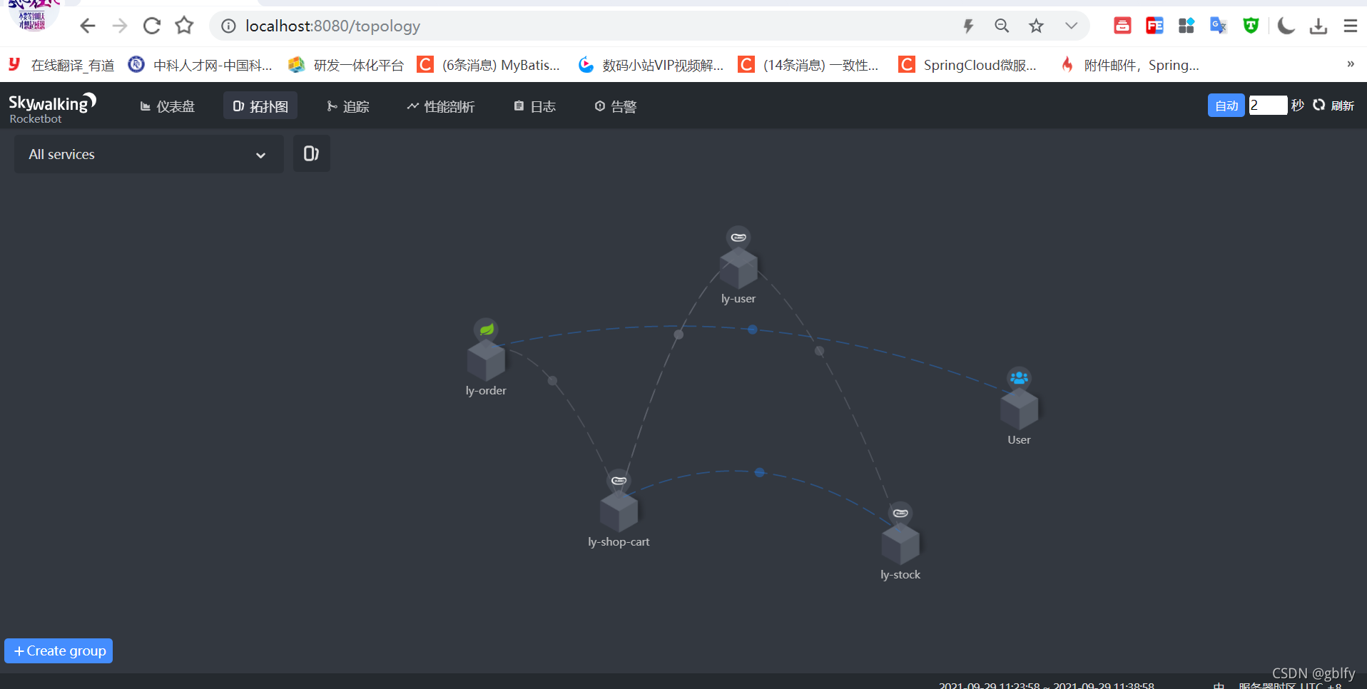Click the ly-shop-cart service node cube
Viewport: 1367px width, 689px height.
pos(619,511)
